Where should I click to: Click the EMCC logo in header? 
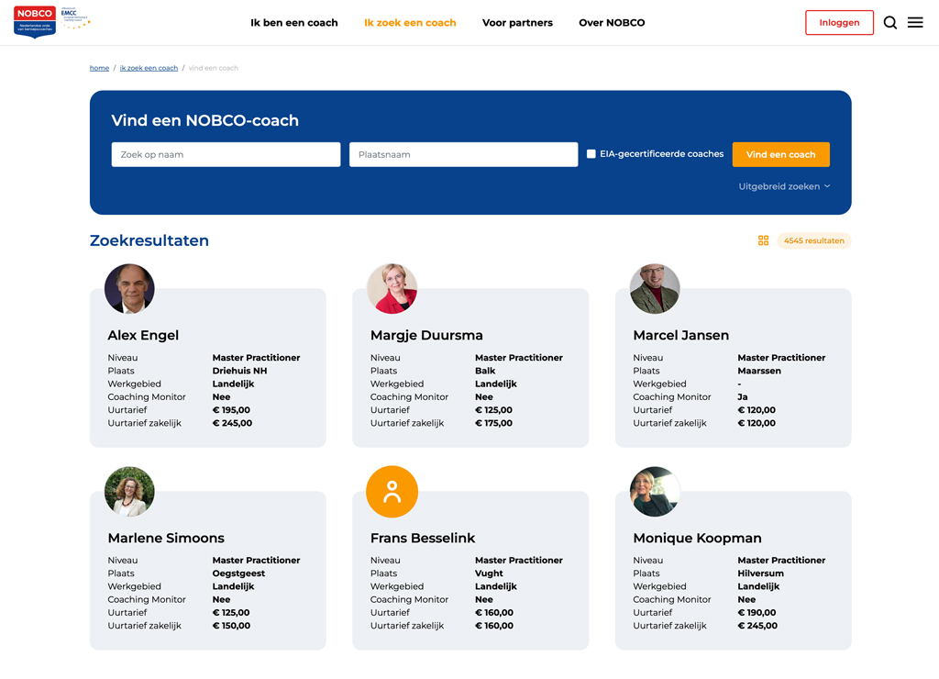76,19
